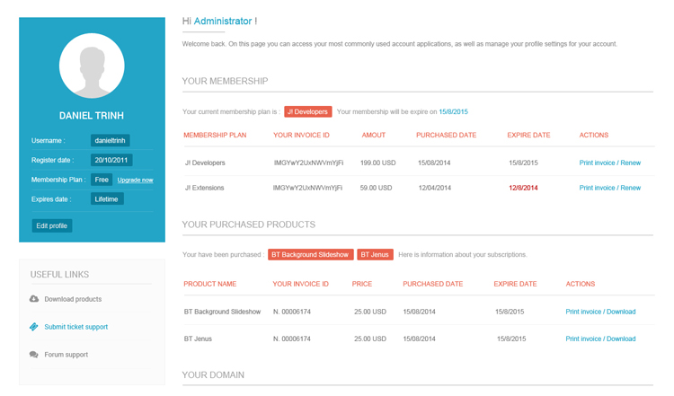
Task: Click the Administrator name in greeting
Action: click(x=223, y=21)
